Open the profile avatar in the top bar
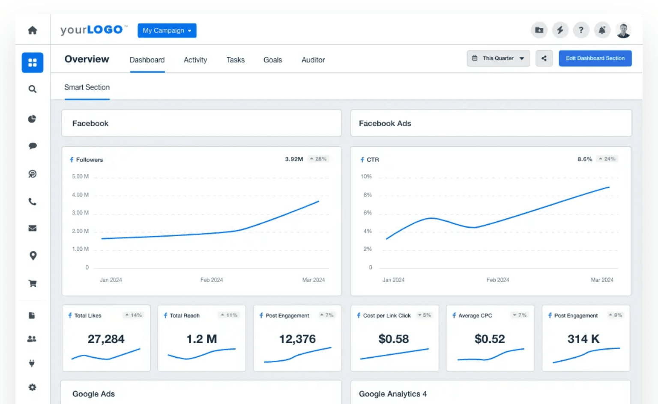Image resolution: width=658 pixels, height=404 pixels. [624, 30]
